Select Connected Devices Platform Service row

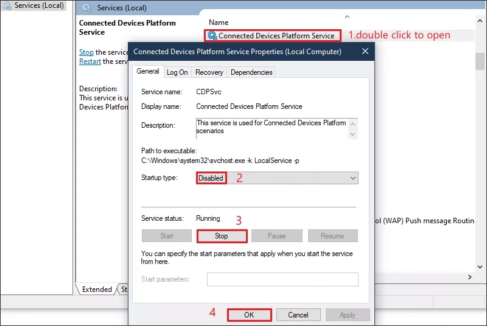(x=272, y=36)
